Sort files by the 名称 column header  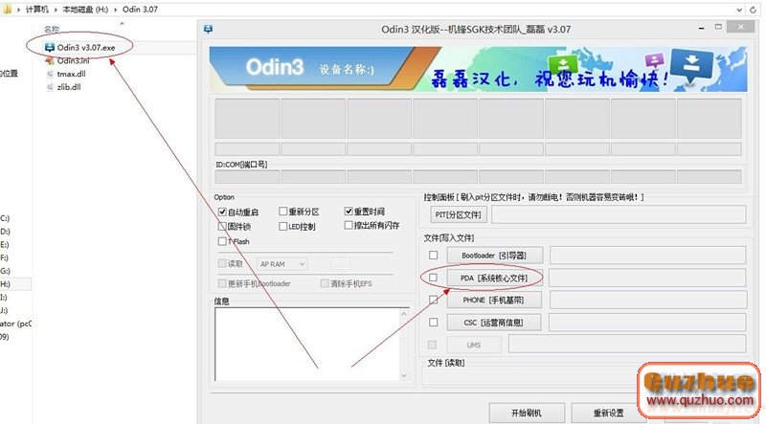[52, 30]
